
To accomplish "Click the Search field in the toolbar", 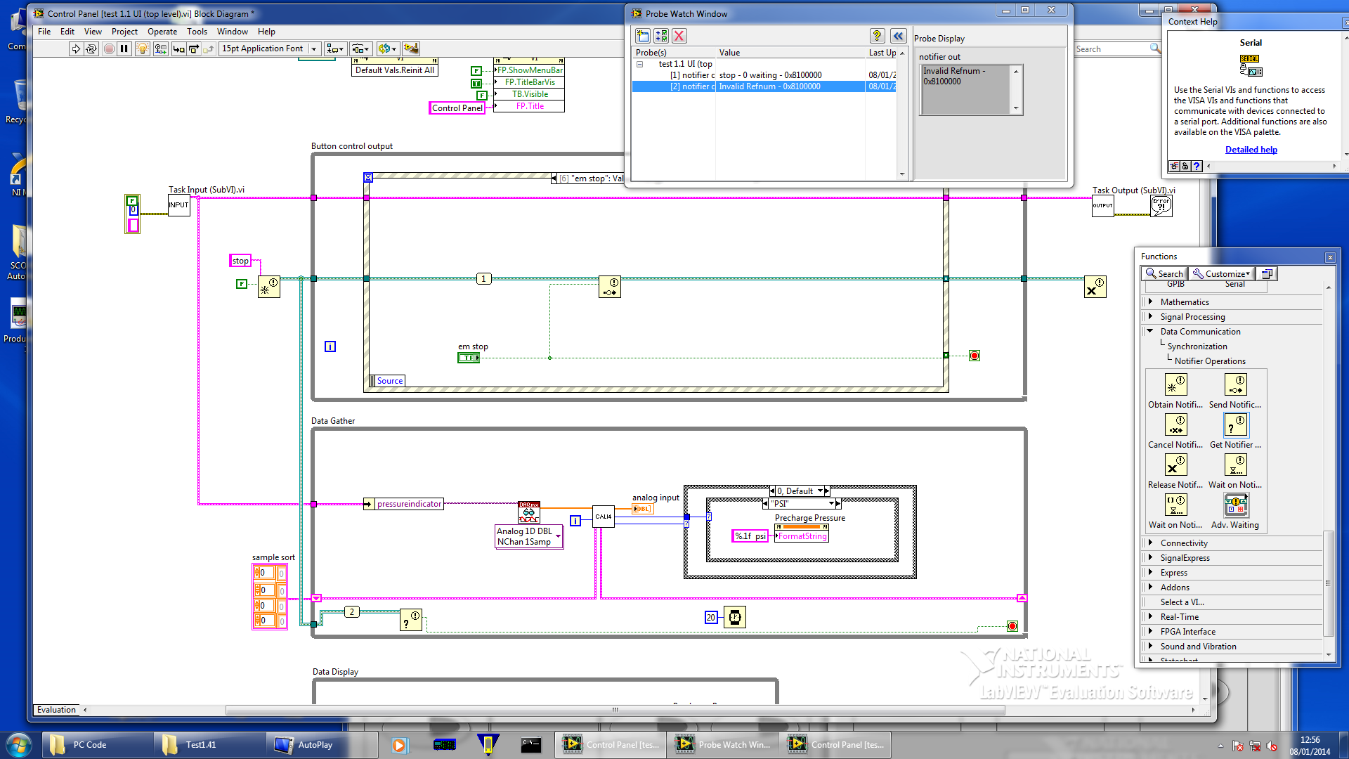I will click(1117, 48).
